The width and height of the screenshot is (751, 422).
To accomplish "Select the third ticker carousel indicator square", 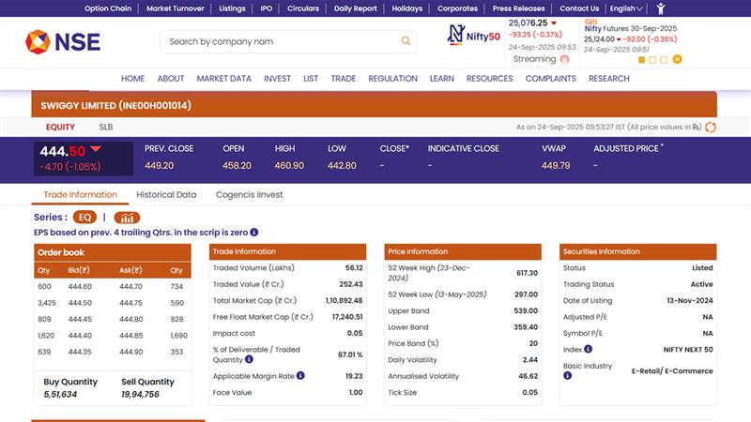I will tap(665, 59).
